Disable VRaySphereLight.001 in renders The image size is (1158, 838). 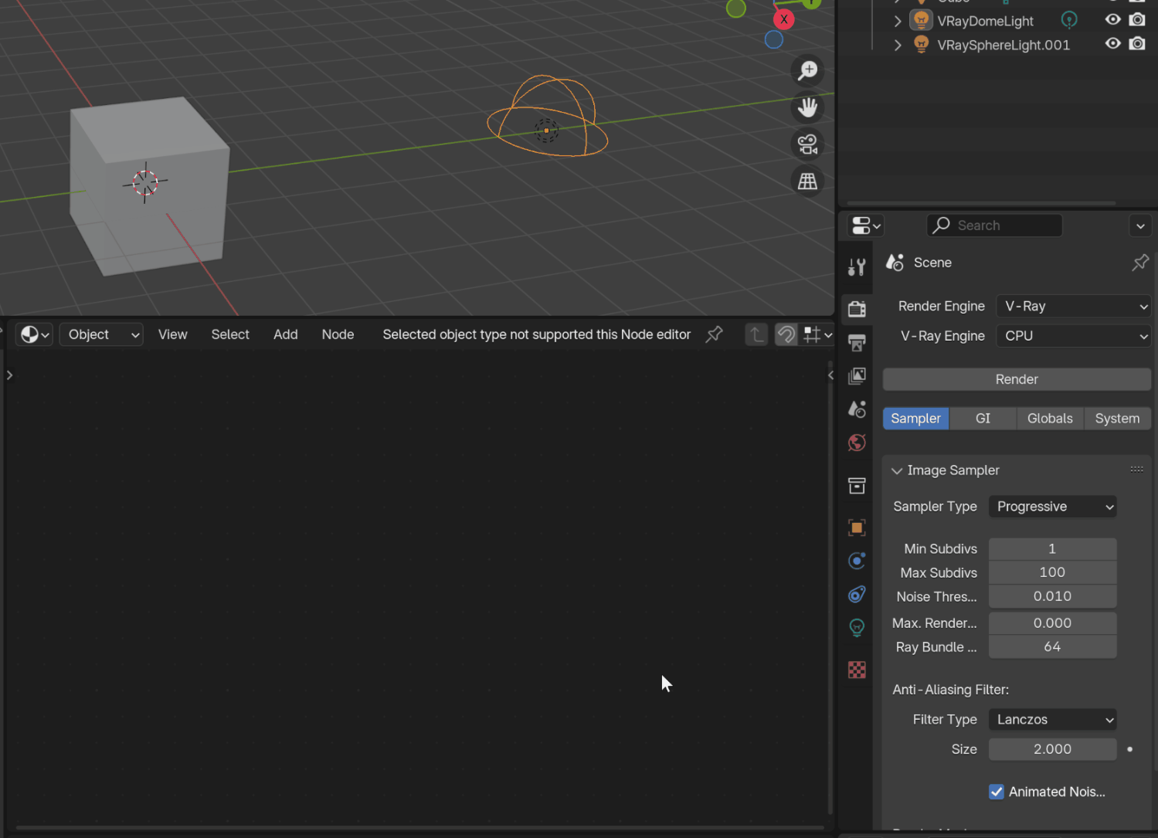pyautogui.click(x=1137, y=44)
